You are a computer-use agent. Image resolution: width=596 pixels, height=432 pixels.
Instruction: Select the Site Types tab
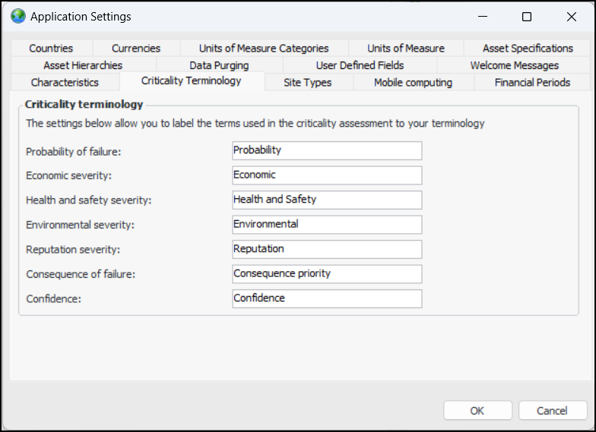[307, 82]
